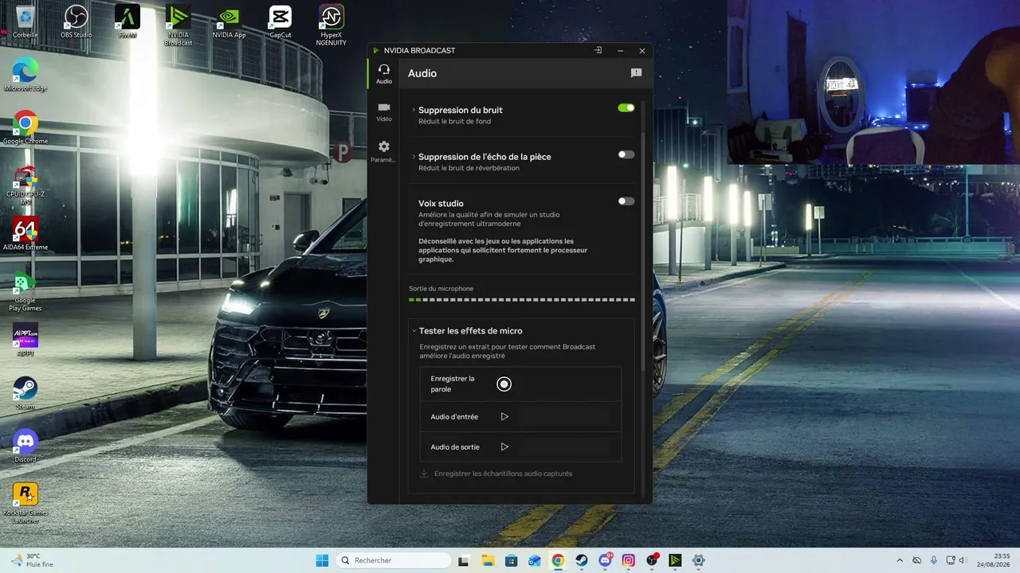This screenshot has height=573, width=1020.
Task: Start recording with Enregistrer la parole button
Action: click(x=504, y=384)
